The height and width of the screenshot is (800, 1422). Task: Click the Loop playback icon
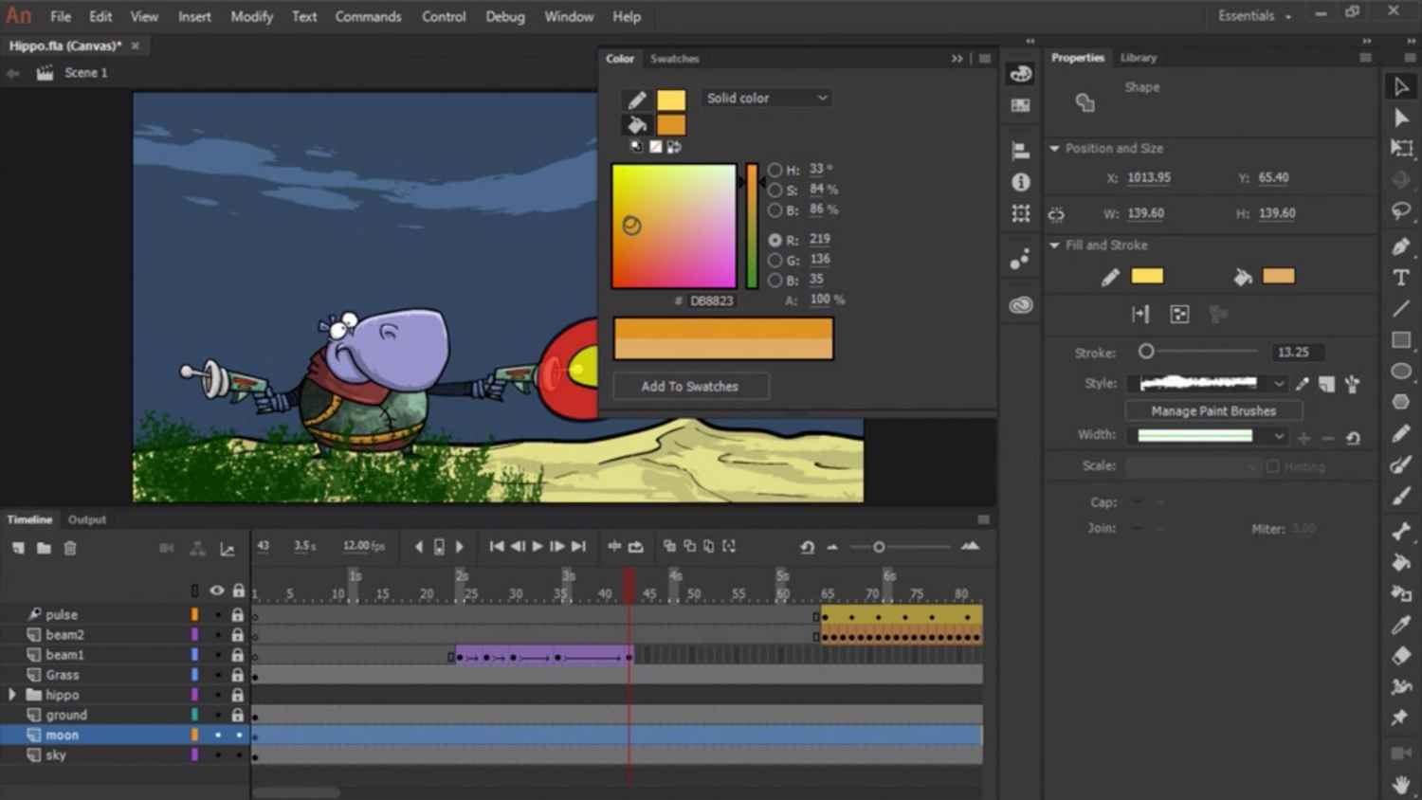(x=636, y=547)
